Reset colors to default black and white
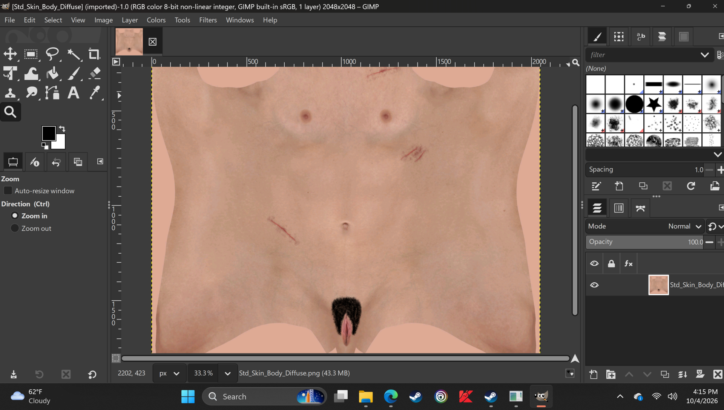724x410 pixels. pos(44,146)
